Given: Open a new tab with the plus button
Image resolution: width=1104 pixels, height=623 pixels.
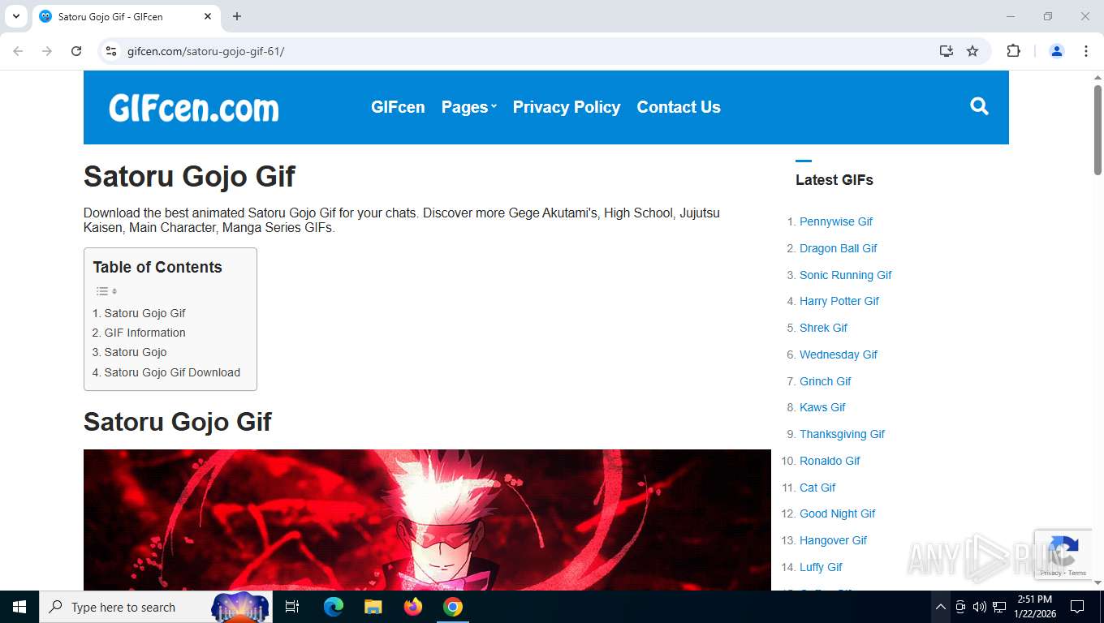Looking at the screenshot, I should (237, 16).
